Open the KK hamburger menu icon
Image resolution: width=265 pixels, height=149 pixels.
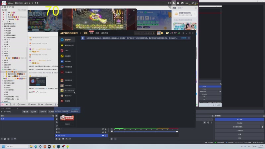184,33
